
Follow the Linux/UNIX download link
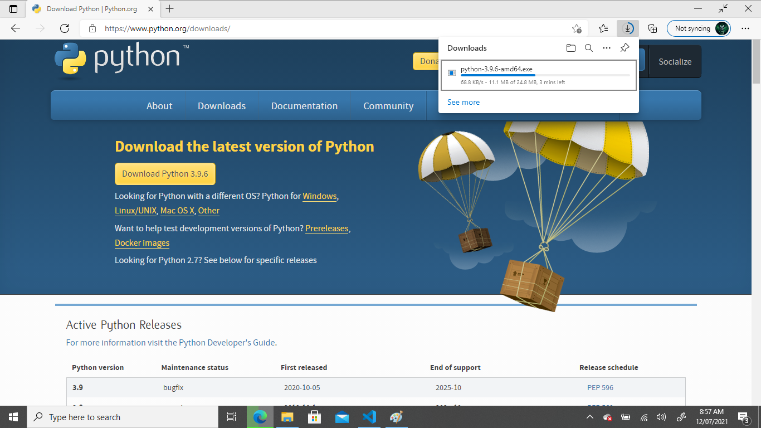(135, 211)
